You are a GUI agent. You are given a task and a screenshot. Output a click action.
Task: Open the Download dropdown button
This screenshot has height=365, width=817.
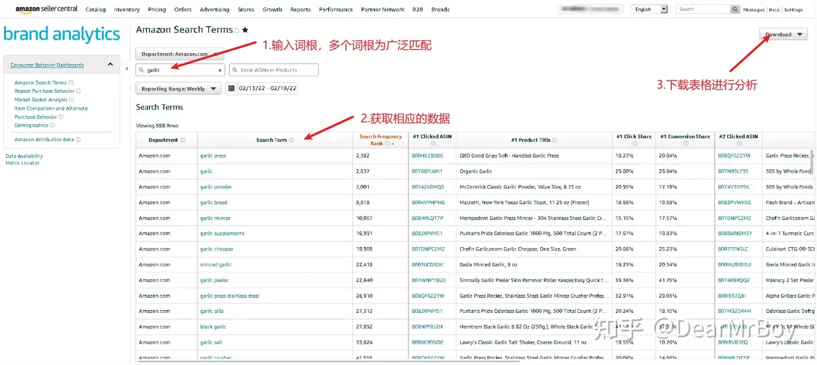(x=784, y=35)
